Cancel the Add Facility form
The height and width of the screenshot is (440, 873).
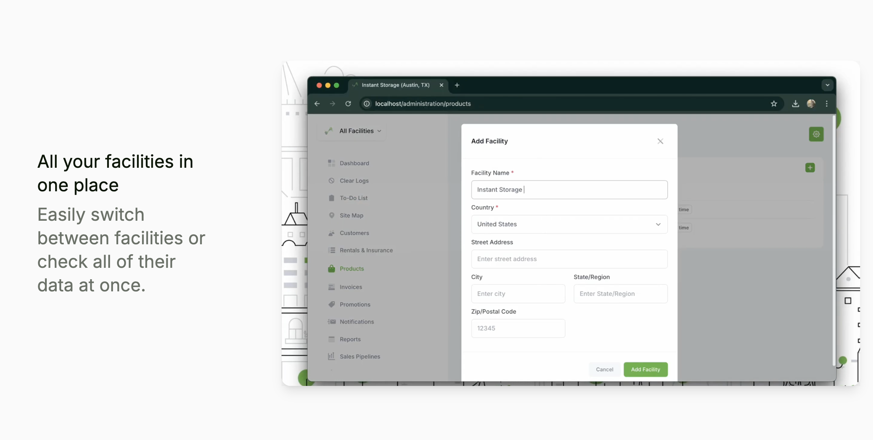[x=604, y=369]
